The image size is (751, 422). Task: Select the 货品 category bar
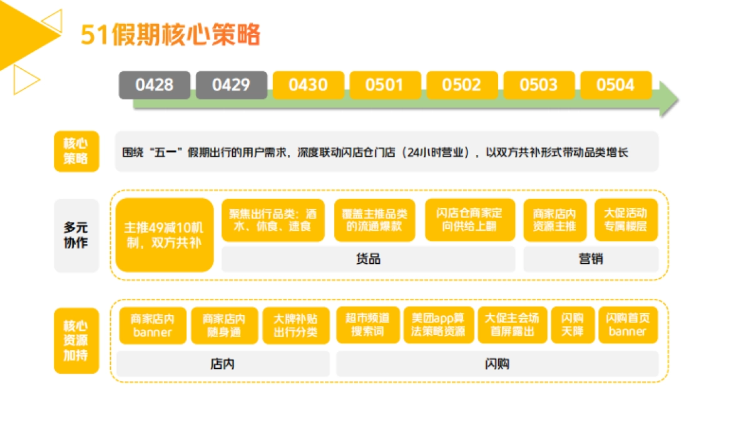tap(368, 258)
